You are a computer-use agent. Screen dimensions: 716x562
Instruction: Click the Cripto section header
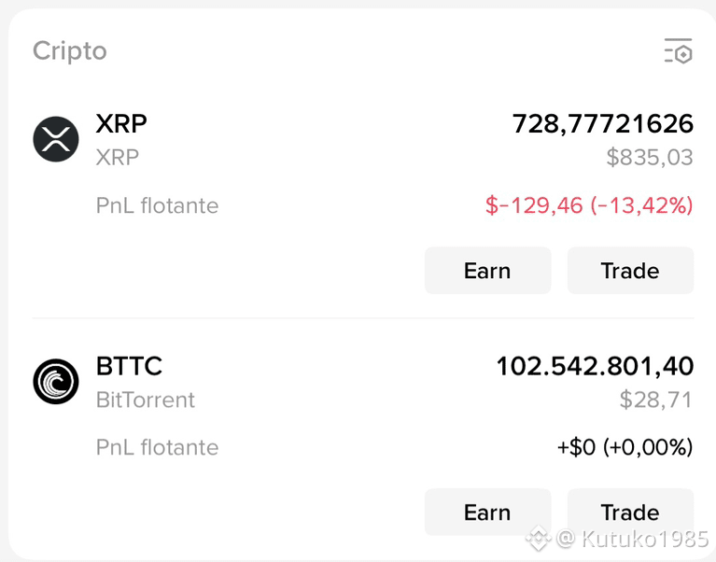click(70, 51)
